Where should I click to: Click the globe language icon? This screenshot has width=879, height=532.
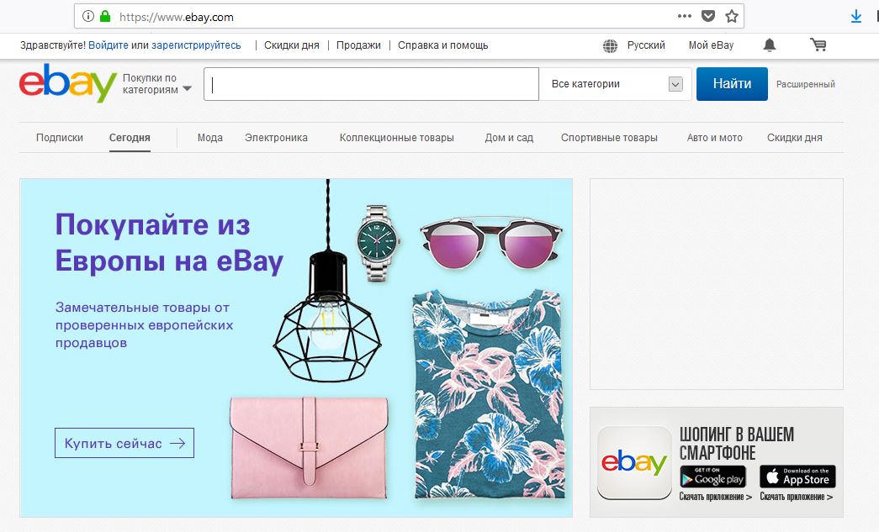[x=610, y=46]
